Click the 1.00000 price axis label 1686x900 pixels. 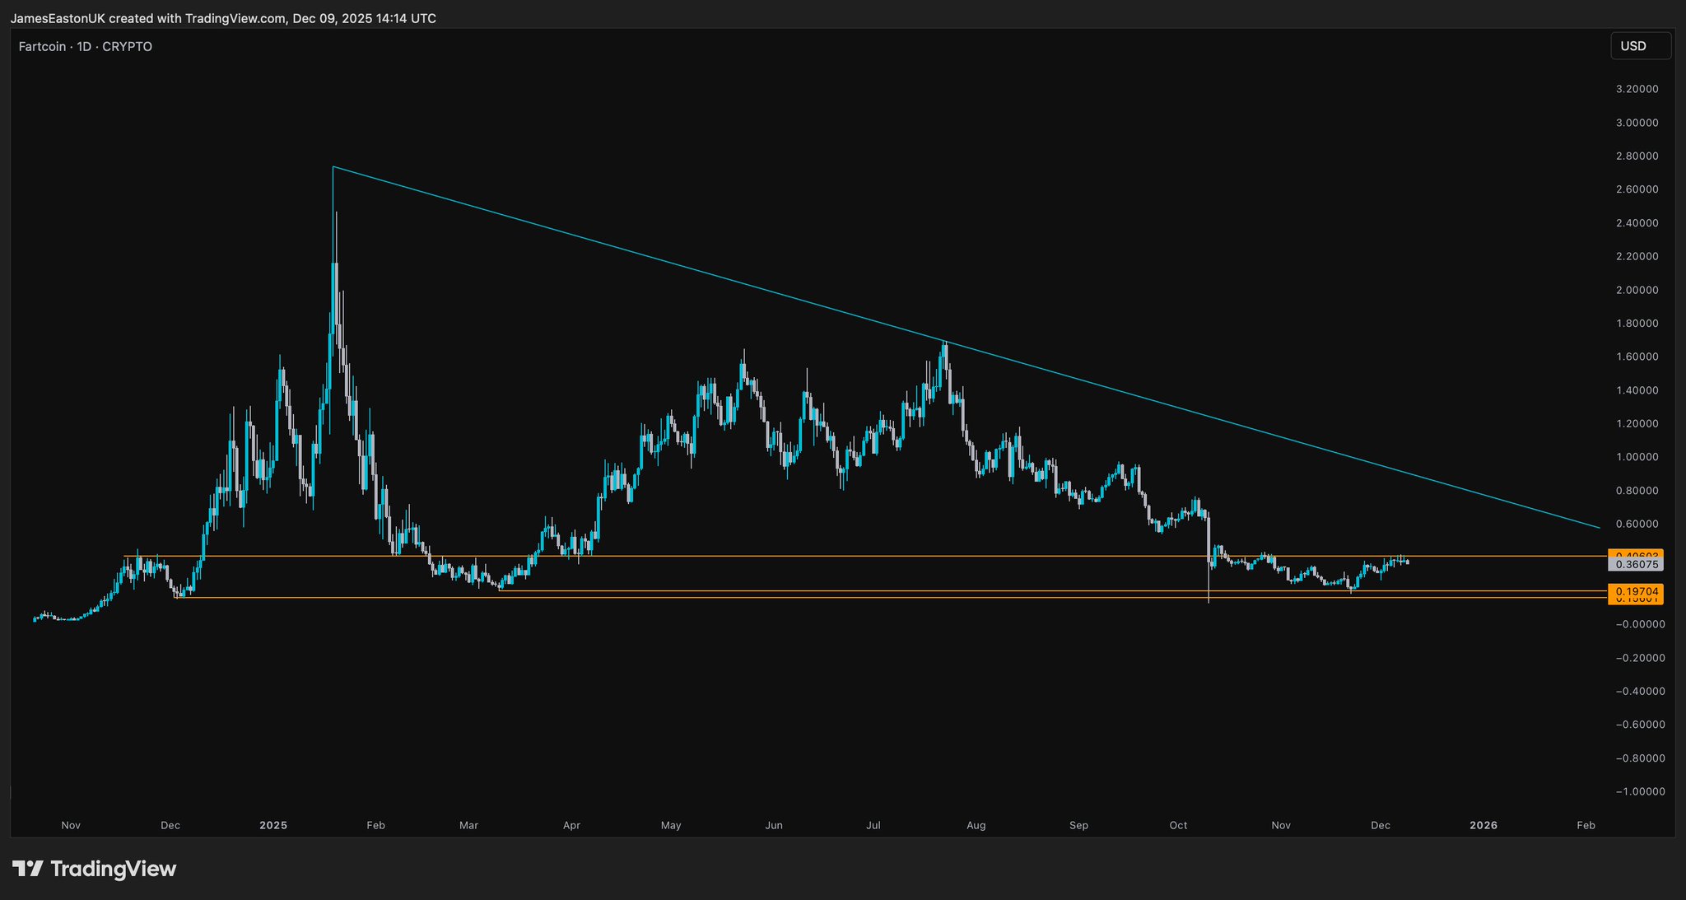[1637, 457]
